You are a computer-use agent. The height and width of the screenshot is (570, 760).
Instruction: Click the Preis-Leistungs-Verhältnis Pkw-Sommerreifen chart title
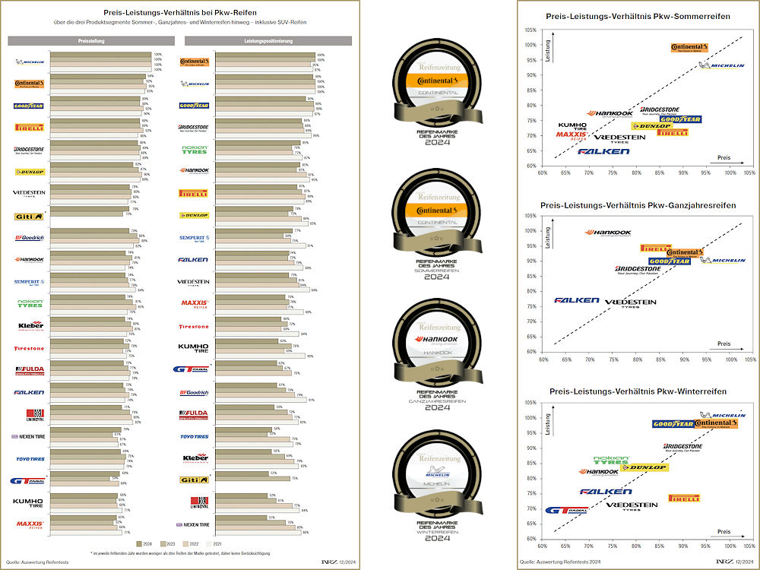[638, 17]
